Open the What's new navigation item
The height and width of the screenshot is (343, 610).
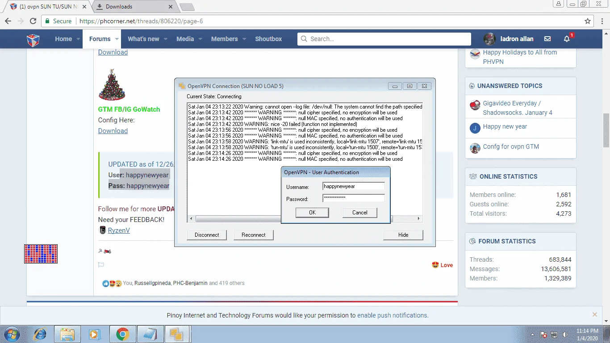pos(143,39)
